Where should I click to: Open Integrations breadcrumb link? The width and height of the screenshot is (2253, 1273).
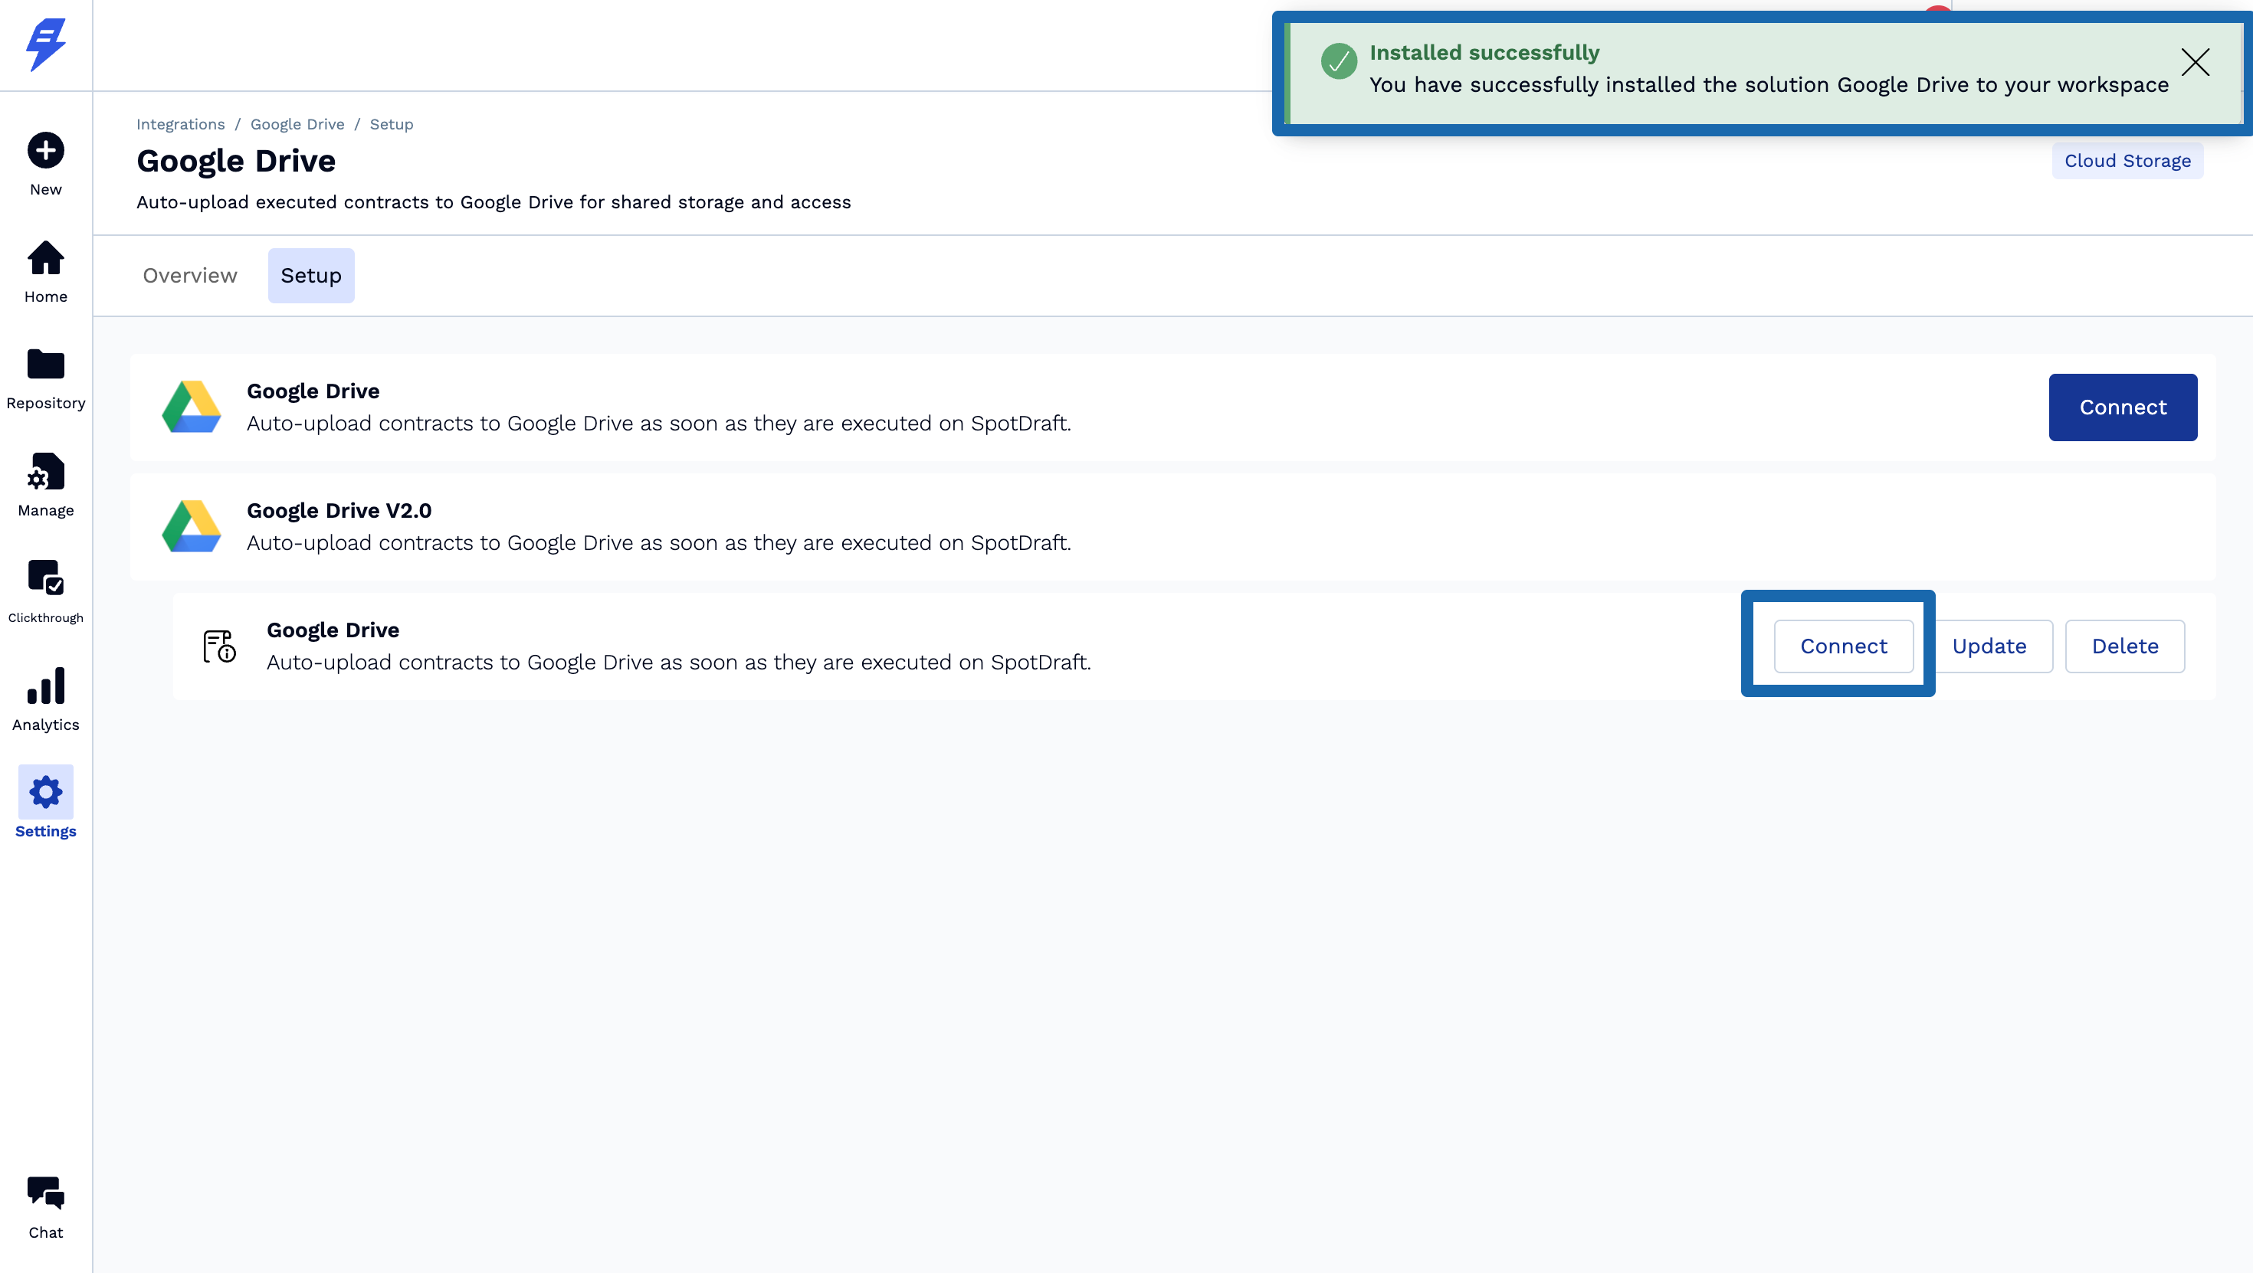pyautogui.click(x=180, y=124)
